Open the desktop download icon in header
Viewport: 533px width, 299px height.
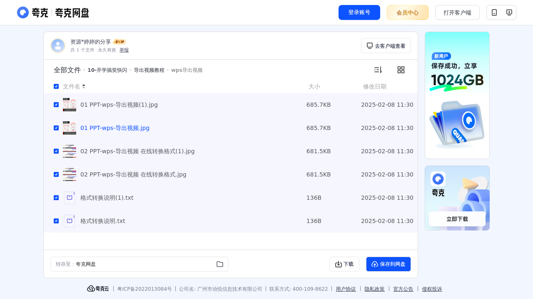coord(509,12)
